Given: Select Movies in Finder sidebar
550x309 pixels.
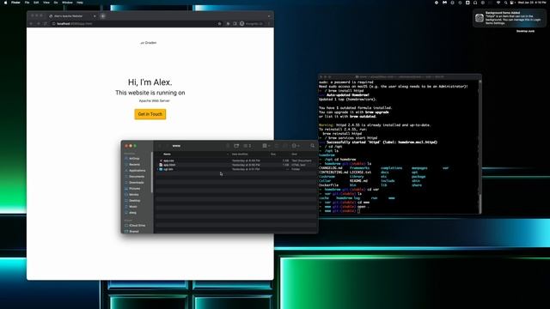Looking at the screenshot, I should click(x=134, y=195).
